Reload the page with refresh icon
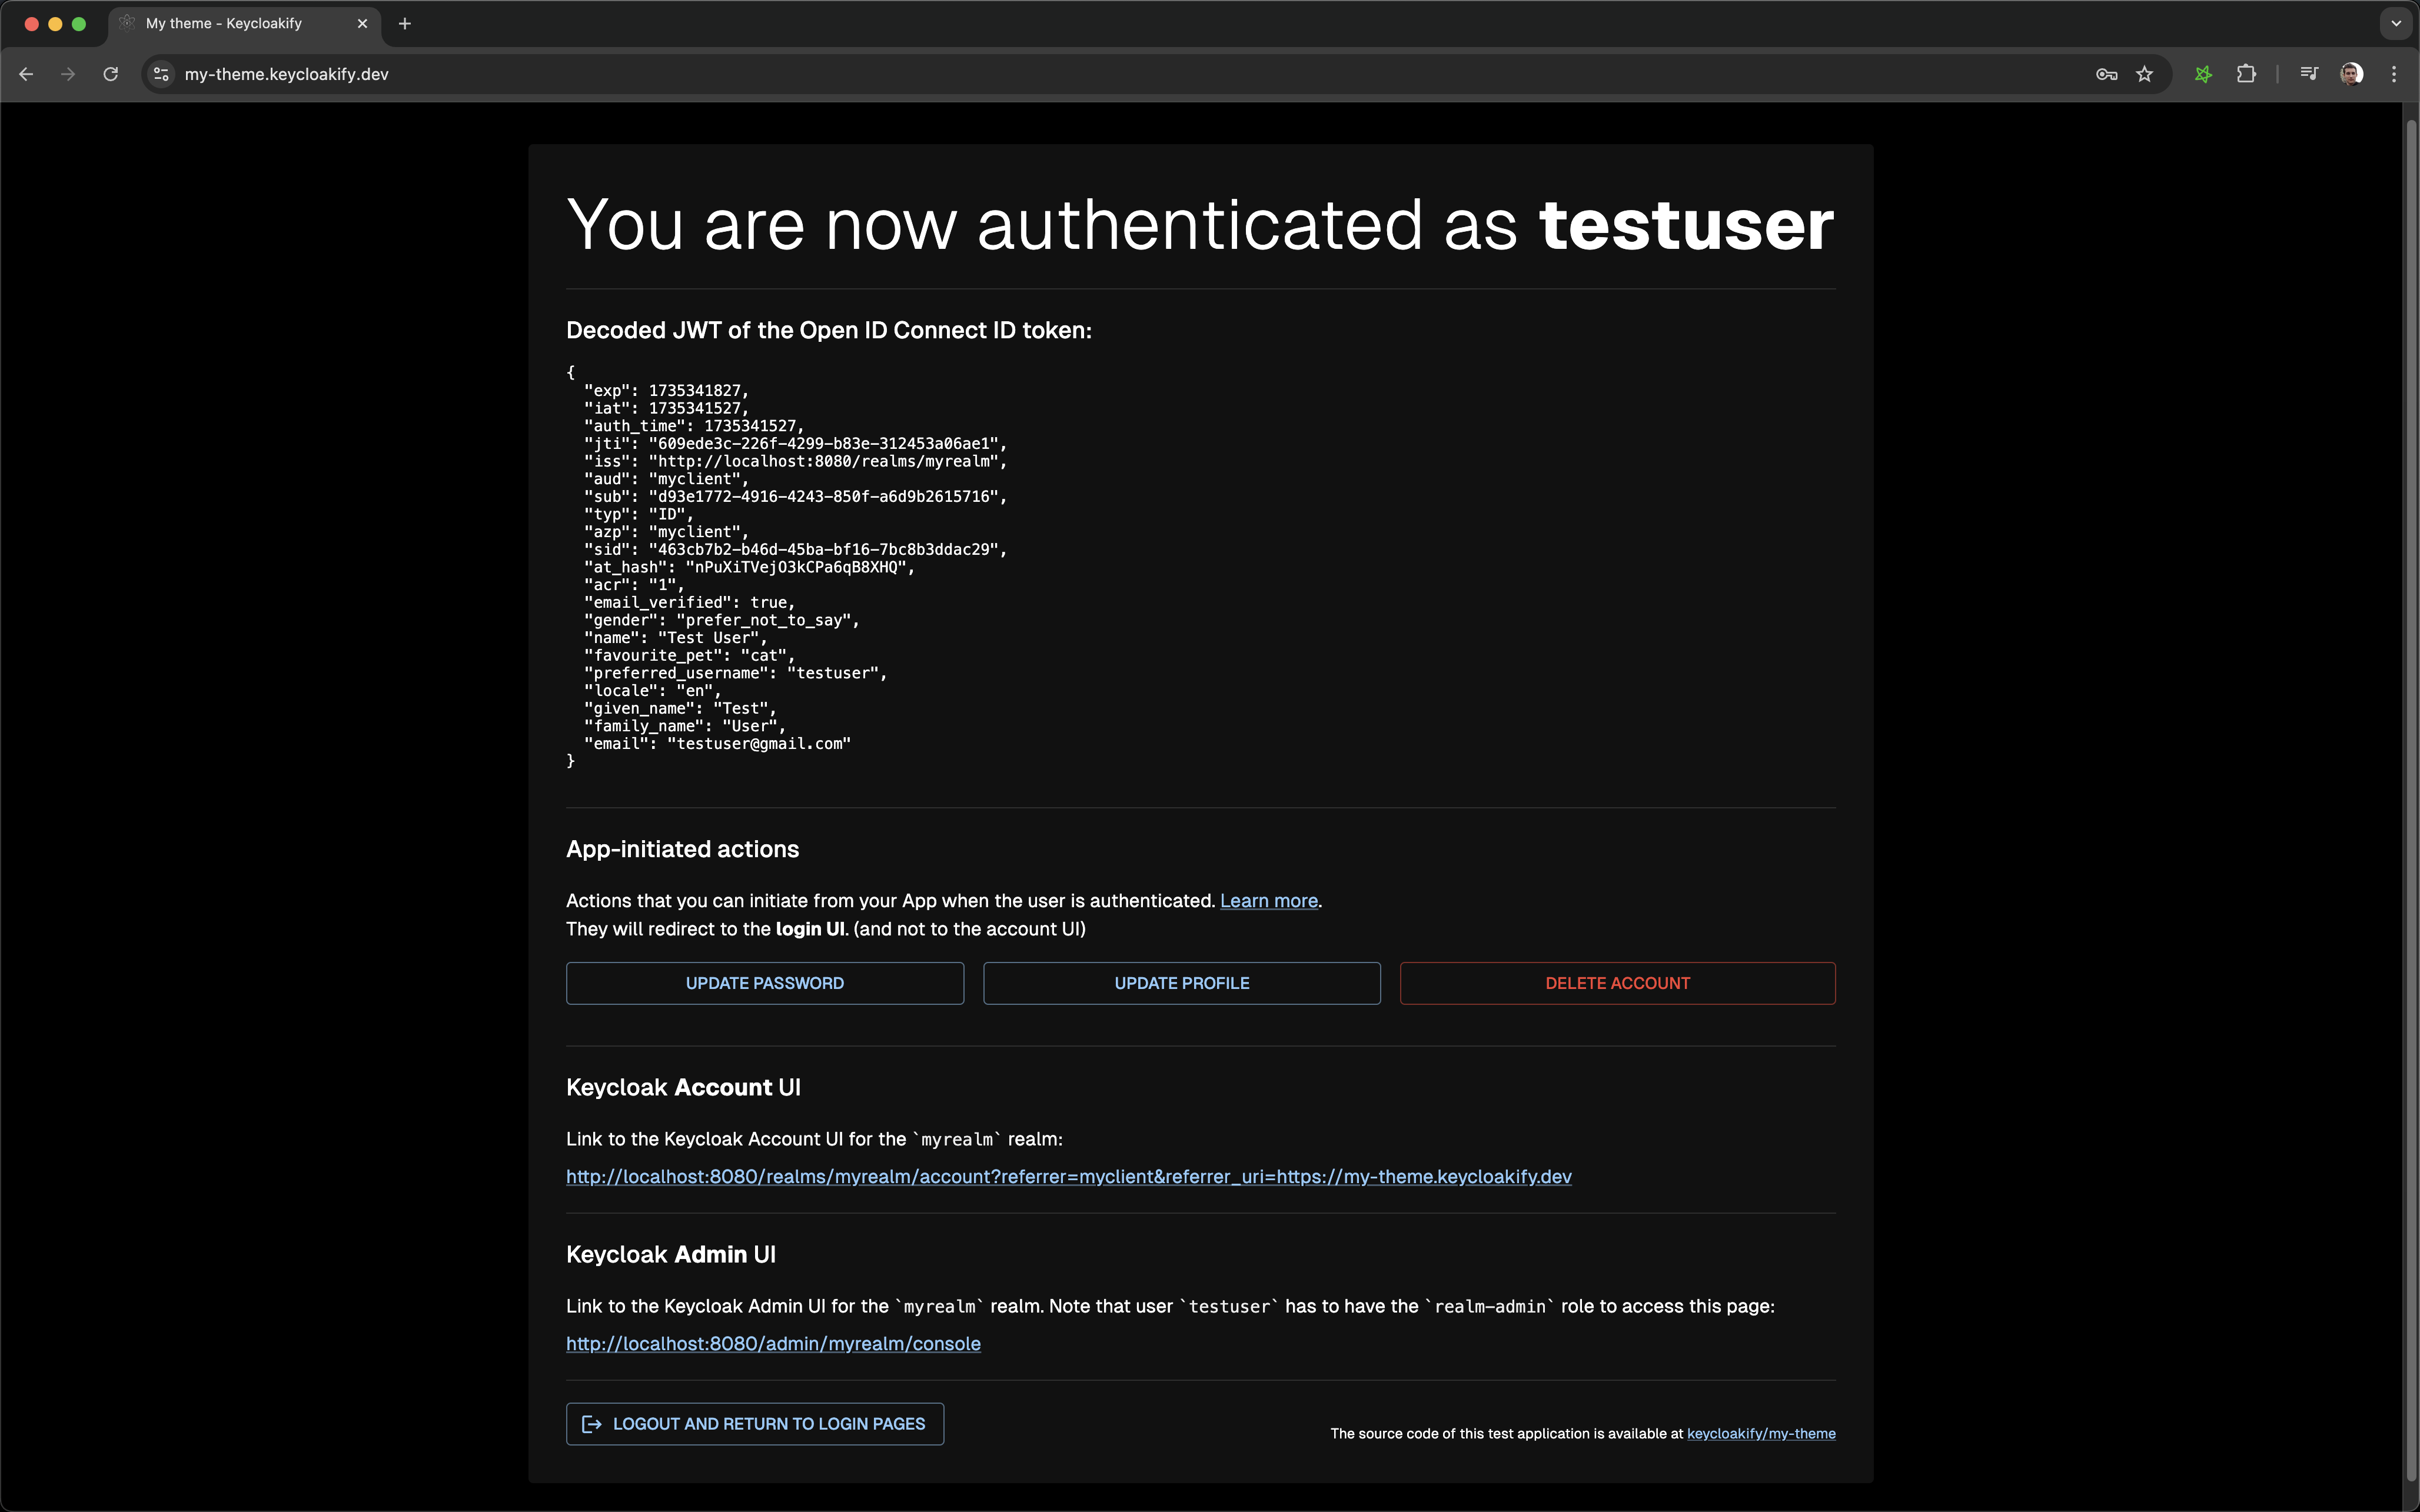The image size is (2420, 1512). pyautogui.click(x=111, y=74)
